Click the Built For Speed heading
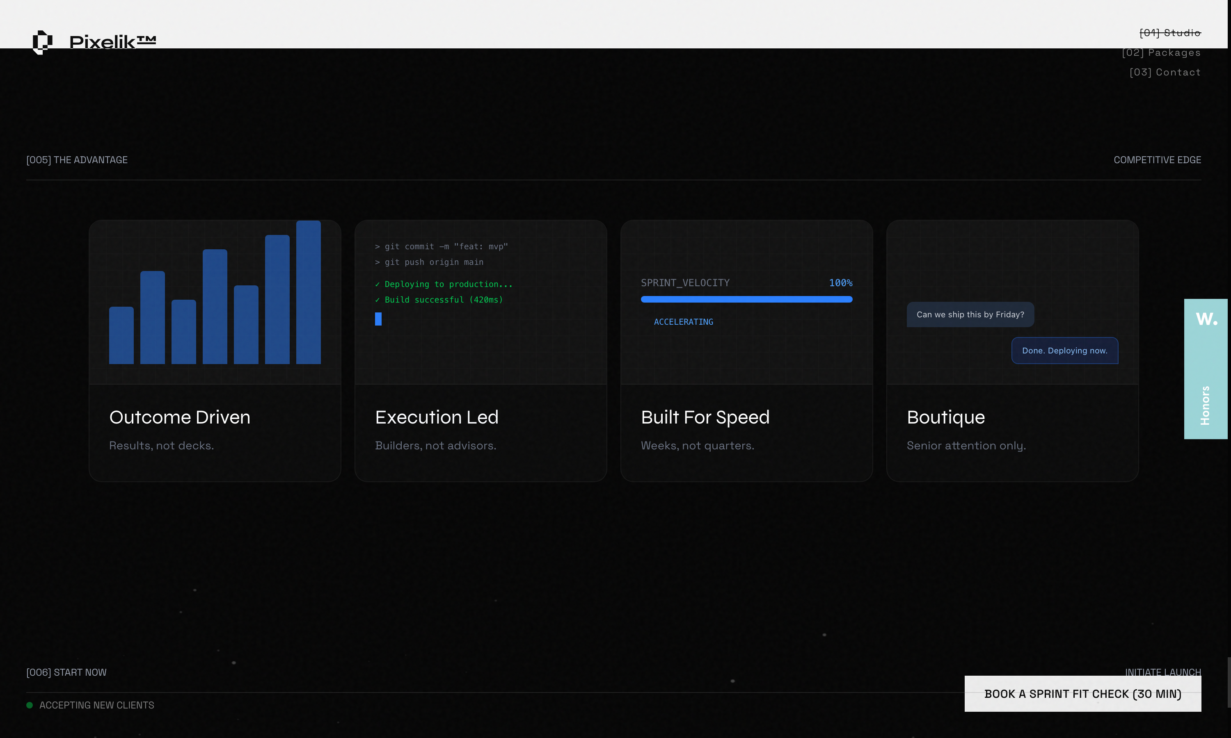Image resolution: width=1231 pixels, height=738 pixels. 705,417
